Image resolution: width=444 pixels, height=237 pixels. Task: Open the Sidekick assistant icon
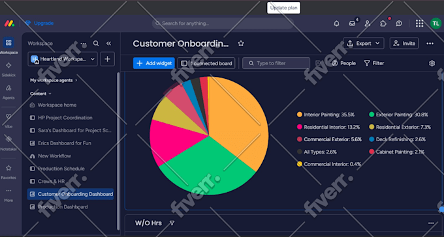pyautogui.click(x=8, y=66)
